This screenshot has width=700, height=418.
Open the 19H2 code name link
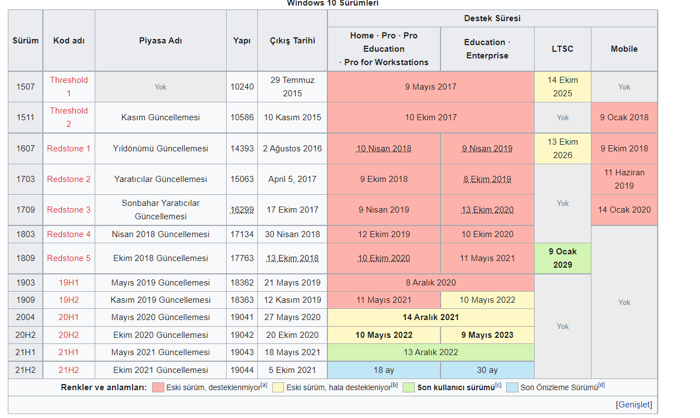click(68, 300)
